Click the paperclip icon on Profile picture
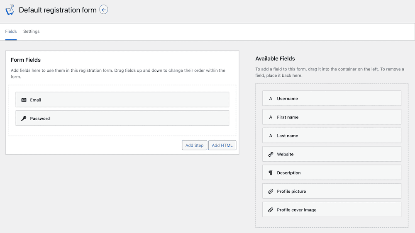 (x=271, y=191)
